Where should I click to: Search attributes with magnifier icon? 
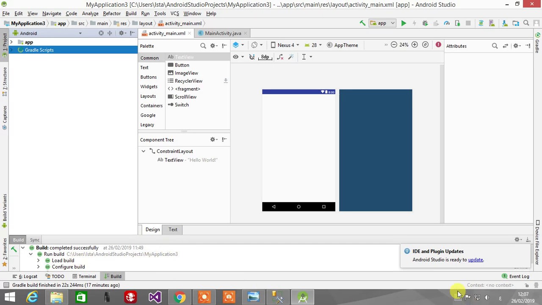[495, 46]
